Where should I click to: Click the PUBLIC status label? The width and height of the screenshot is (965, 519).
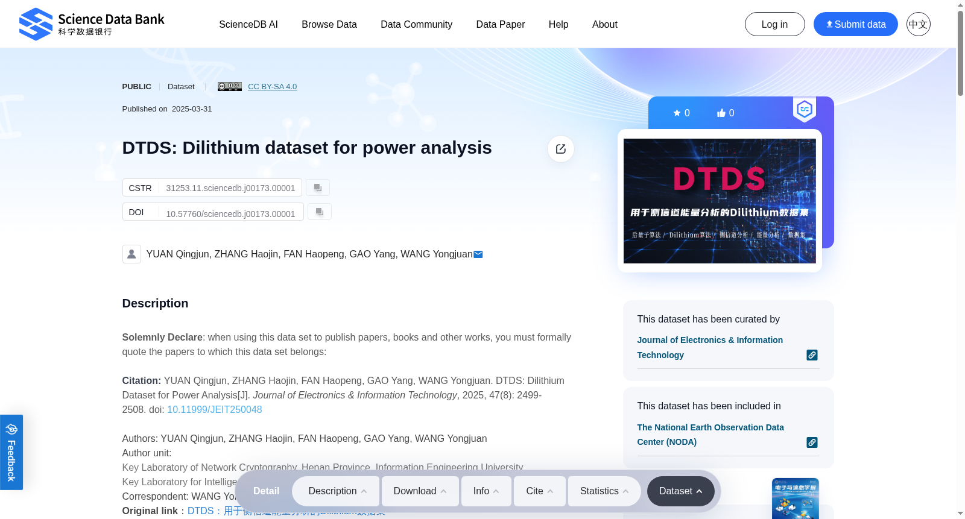click(137, 86)
